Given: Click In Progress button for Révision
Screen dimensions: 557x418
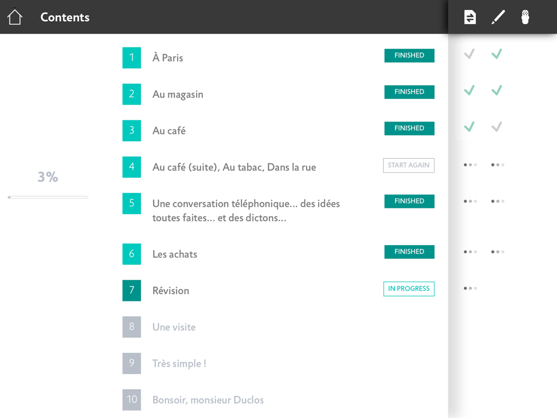Looking at the screenshot, I should click(409, 289).
